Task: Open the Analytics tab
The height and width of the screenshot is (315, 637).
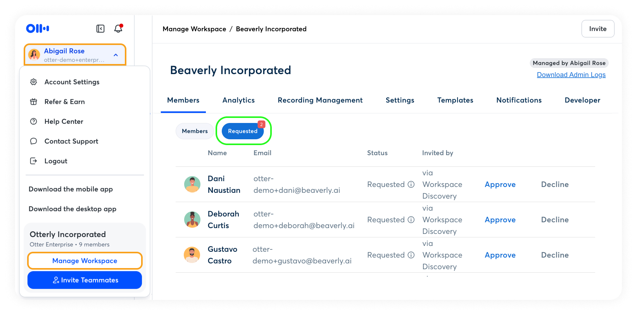Action: [x=238, y=100]
